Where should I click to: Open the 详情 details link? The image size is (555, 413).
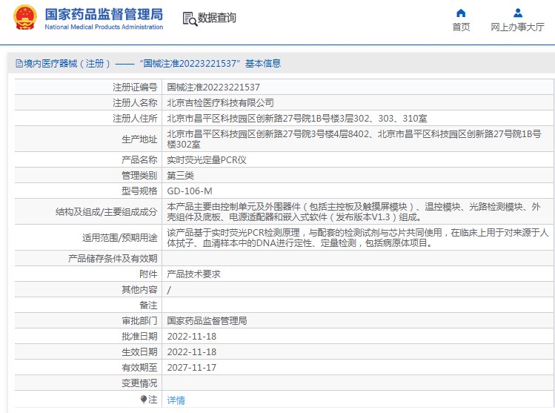coord(176,400)
